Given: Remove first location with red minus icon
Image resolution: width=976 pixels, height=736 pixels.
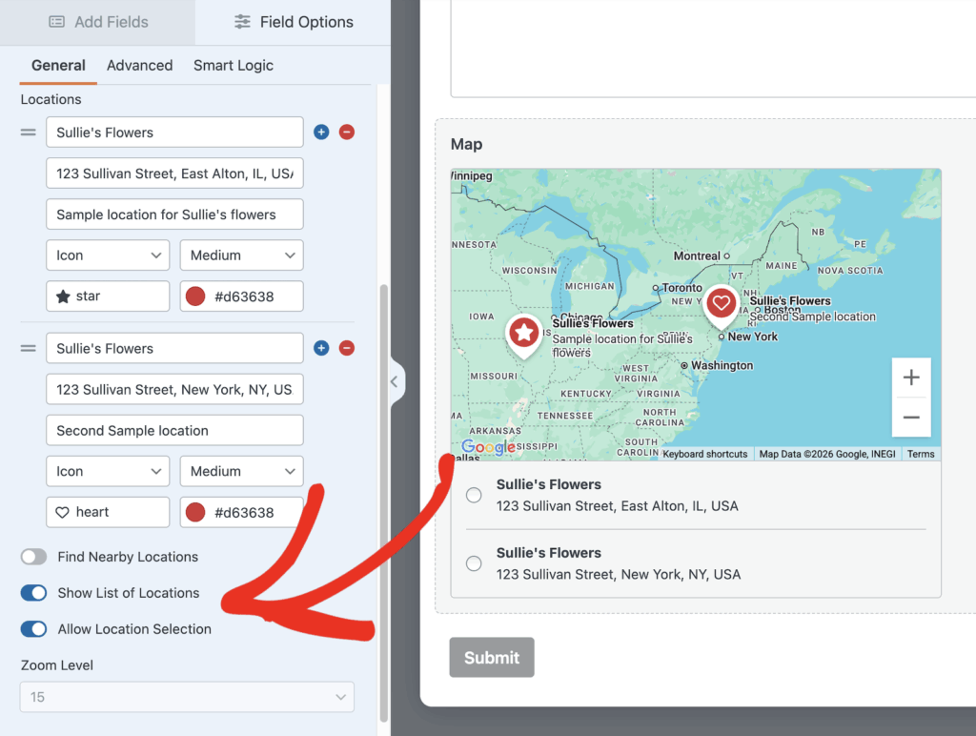Looking at the screenshot, I should click(x=347, y=133).
